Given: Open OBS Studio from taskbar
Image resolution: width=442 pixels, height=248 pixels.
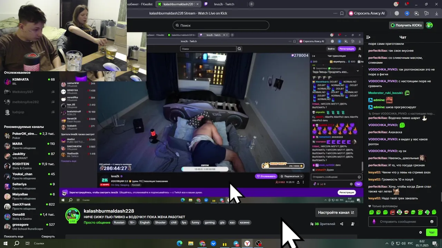Looking at the screenshot, I should 259,244.
